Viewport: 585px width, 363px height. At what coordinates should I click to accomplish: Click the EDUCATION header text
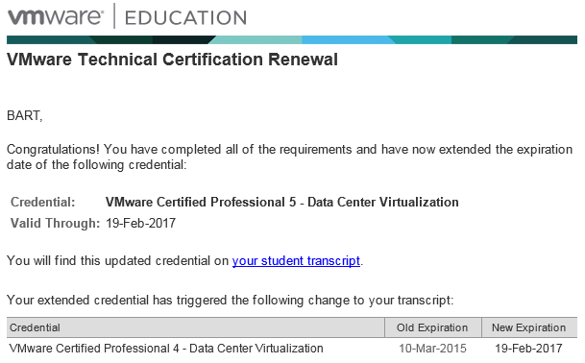pyautogui.click(x=185, y=18)
